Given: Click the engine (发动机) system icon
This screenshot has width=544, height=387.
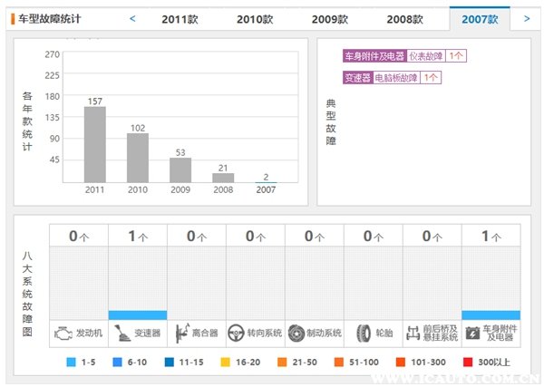Looking at the screenshot, I should (x=63, y=333).
